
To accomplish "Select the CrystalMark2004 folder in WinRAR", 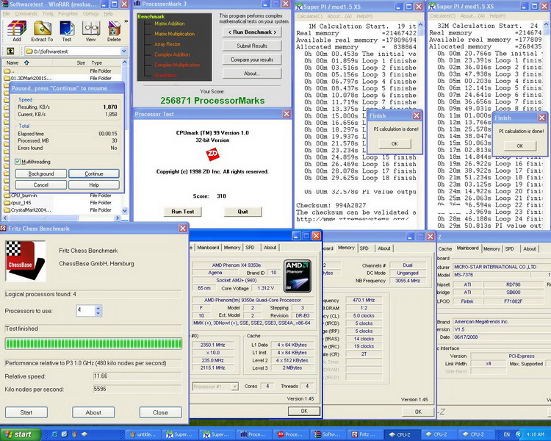I will [x=27, y=210].
